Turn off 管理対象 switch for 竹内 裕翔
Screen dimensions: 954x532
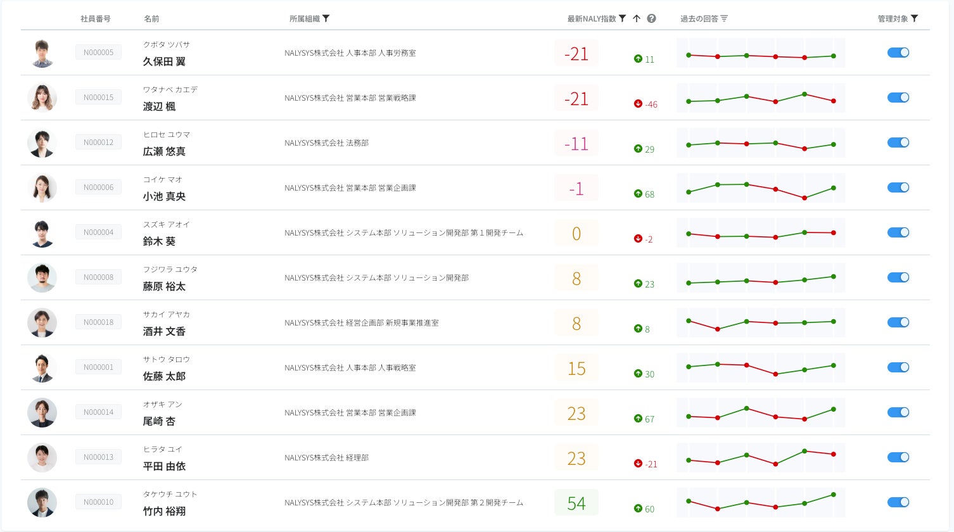pyautogui.click(x=898, y=502)
